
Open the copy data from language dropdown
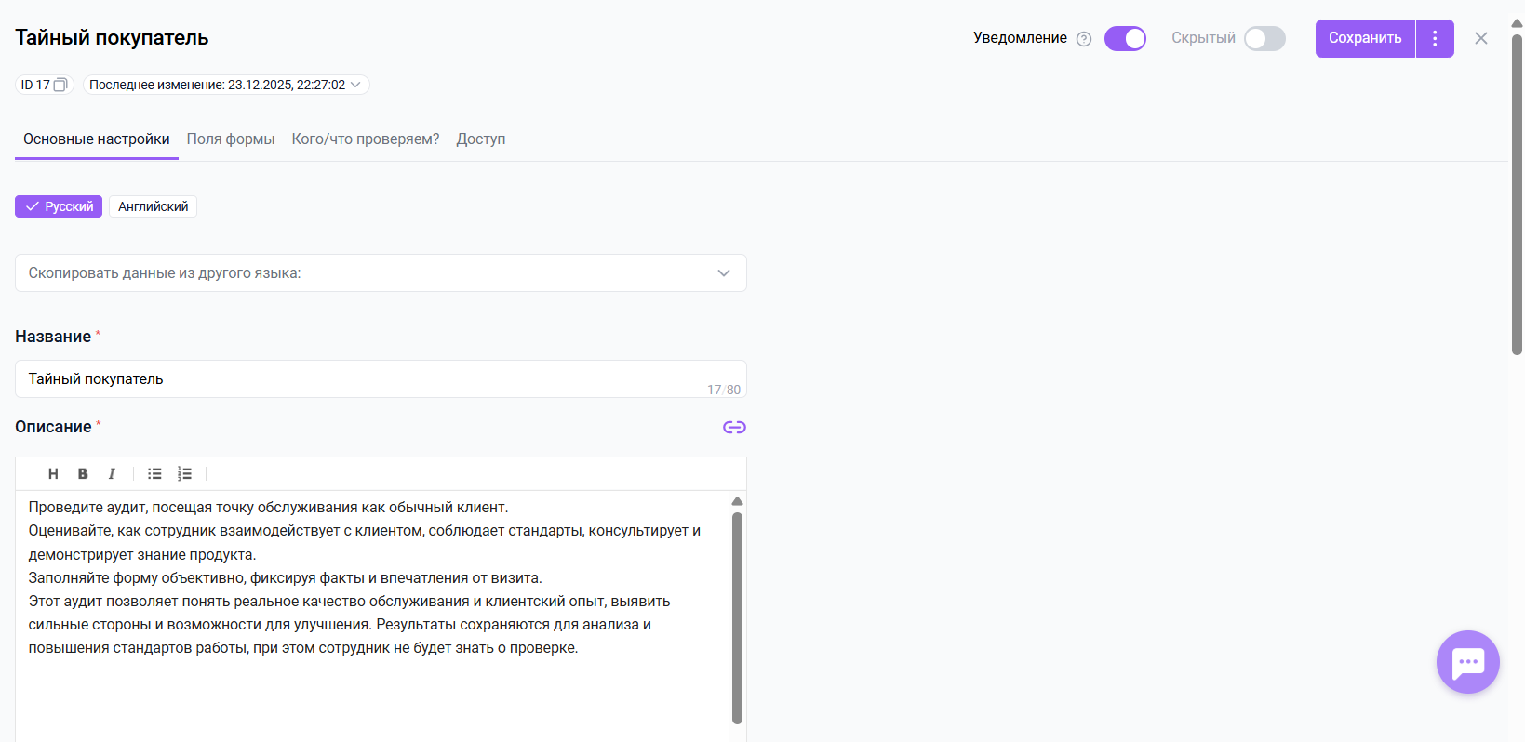coord(381,273)
